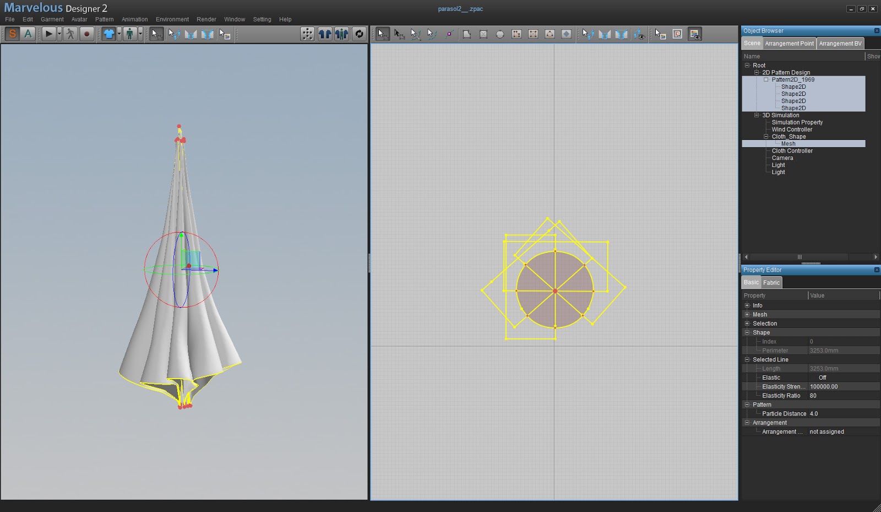The width and height of the screenshot is (881, 512).
Task: Start simulation with play button
Action: (x=49, y=34)
